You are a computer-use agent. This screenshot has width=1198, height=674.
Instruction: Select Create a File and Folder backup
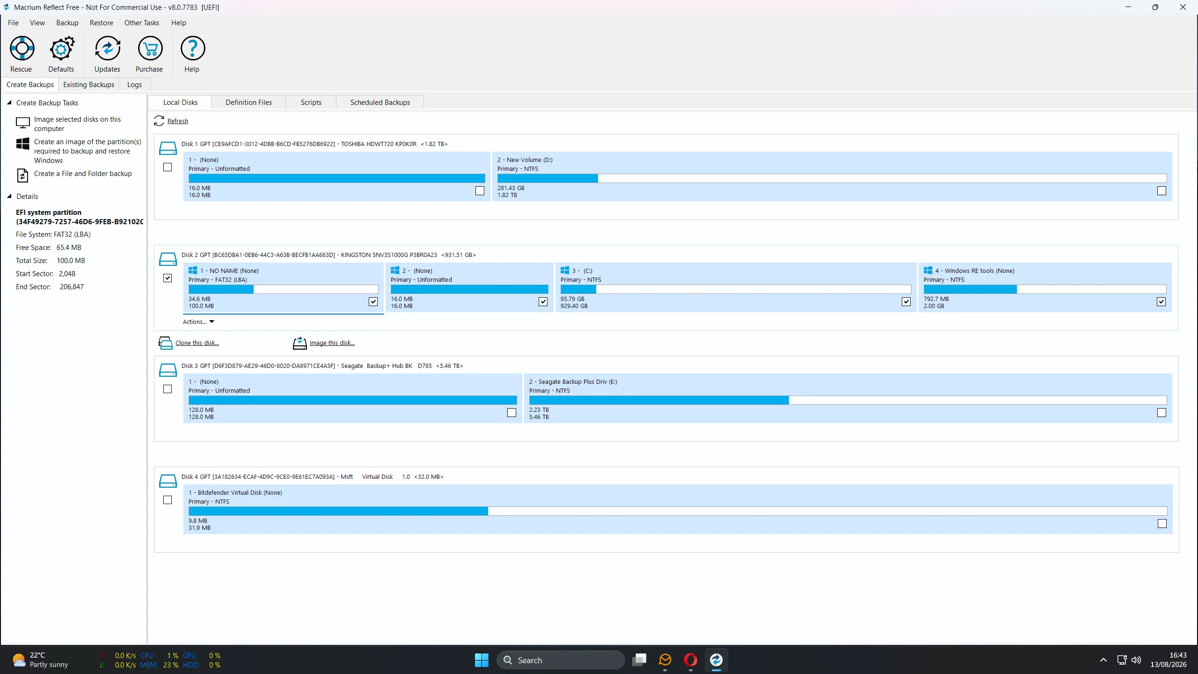83,173
